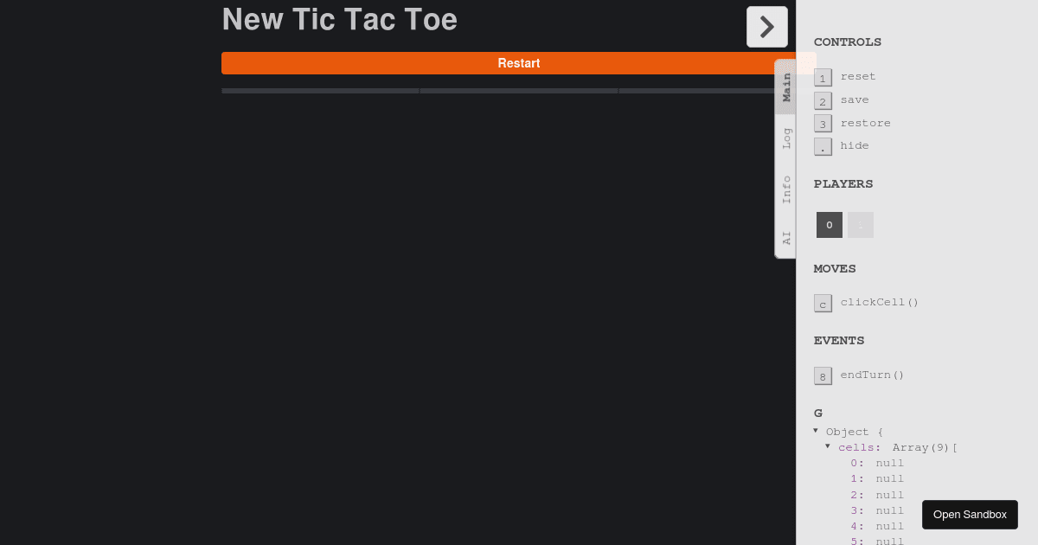1038x545 pixels.
Task: Trigger the clickCell move key c
Action: tap(823, 303)
